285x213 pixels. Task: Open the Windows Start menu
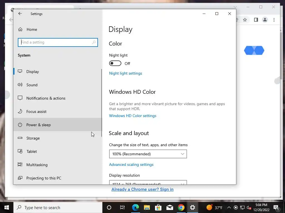point(7,207)
